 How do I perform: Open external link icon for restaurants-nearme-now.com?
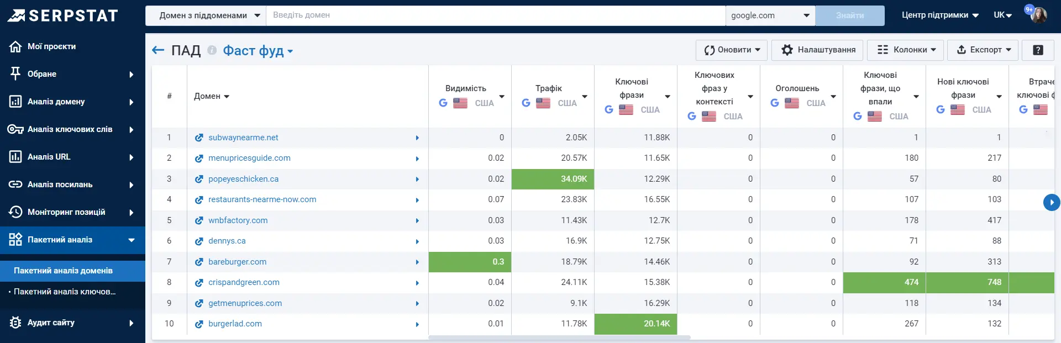click(199, 200)
